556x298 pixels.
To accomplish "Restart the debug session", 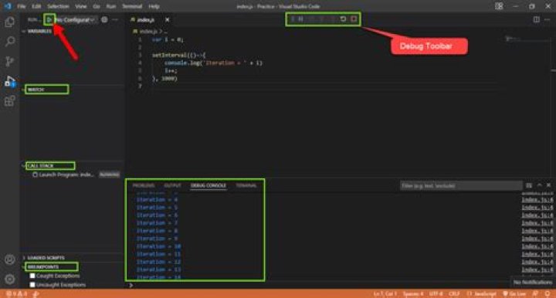I will (343, 19).
